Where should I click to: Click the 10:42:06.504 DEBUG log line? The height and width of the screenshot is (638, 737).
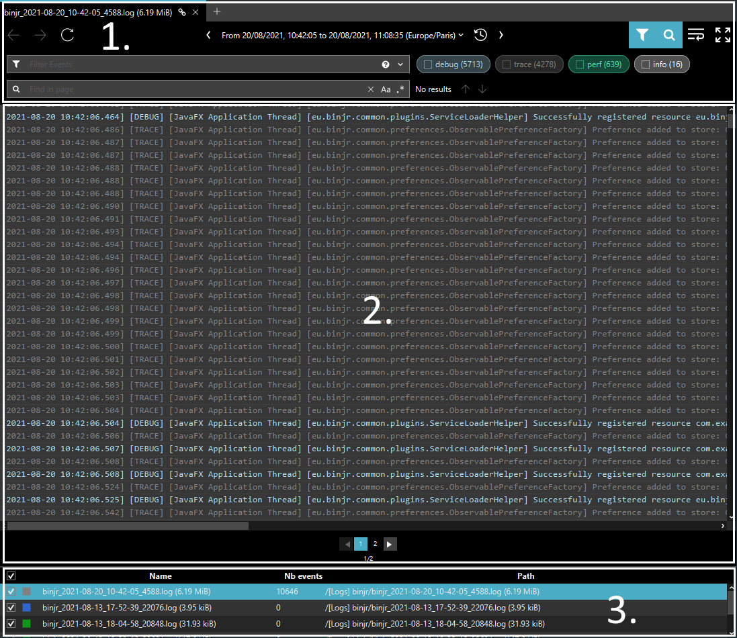click(365, 423)
